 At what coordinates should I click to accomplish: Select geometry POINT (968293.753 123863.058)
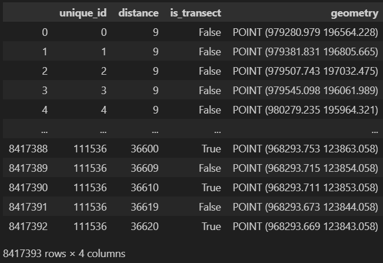305,149
